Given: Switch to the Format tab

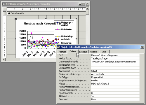Looking at the screenshot, I should click(x=62, y=52).
